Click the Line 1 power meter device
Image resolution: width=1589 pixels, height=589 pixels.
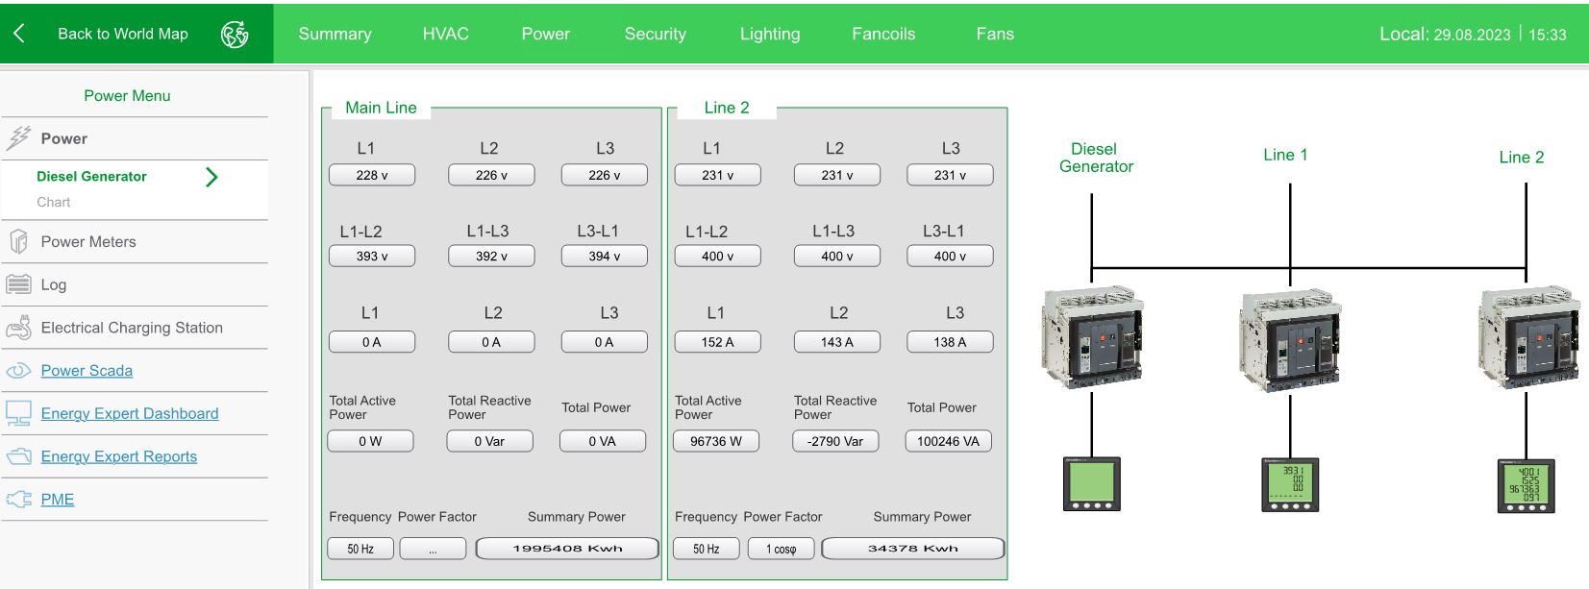1289,484
